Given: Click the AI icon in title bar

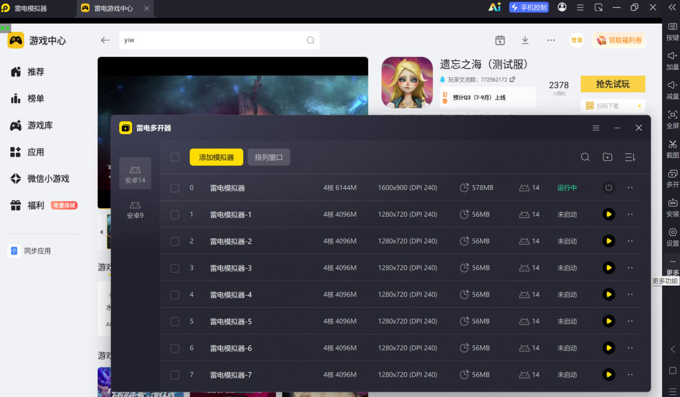Looking at the screenshot, I should pyautogui.click(x=494, y=8).
